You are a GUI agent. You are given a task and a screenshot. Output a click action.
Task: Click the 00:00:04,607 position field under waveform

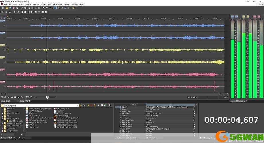tap(192, 98)
